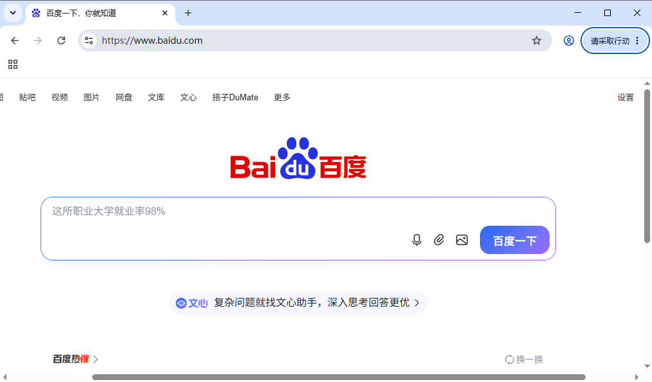The image size is (652, 382).
Task: Open the 文库 link
Action: 157,97
